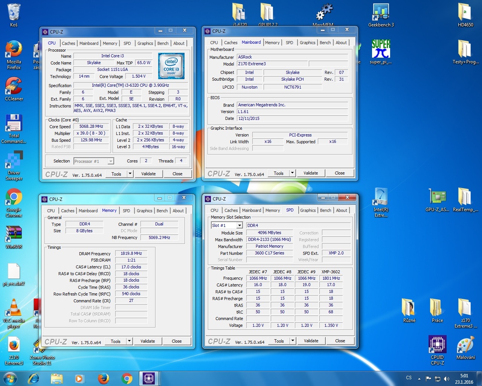This screenshot has height=386, width=482.
Task: Select the Intel(R) Extreme utility shortcut
Action: (381, 203)
